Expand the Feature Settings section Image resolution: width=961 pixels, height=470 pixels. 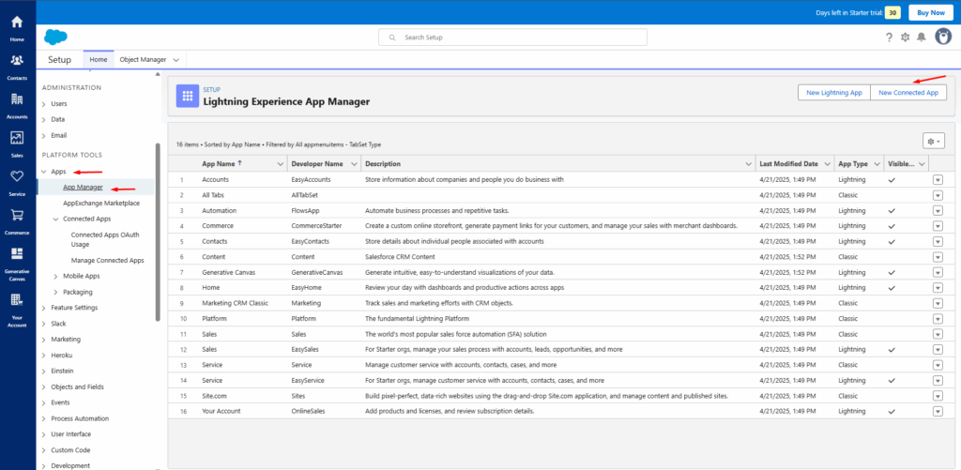pyautogui.click(x=43, y=308)
